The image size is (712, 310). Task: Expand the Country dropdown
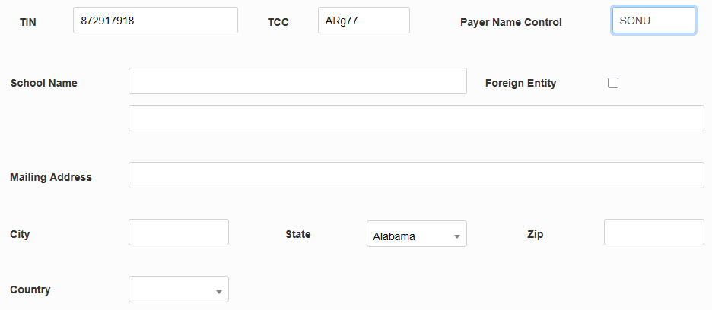(x=179, y=289)
